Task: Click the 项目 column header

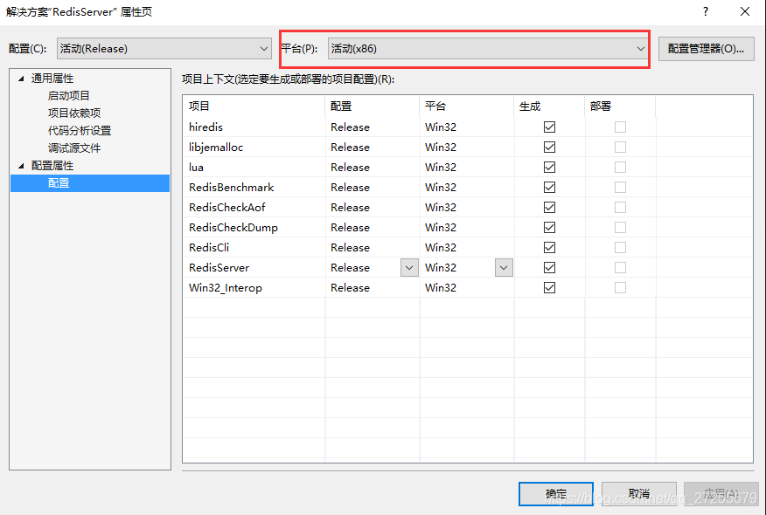Action: coord(254,106)
